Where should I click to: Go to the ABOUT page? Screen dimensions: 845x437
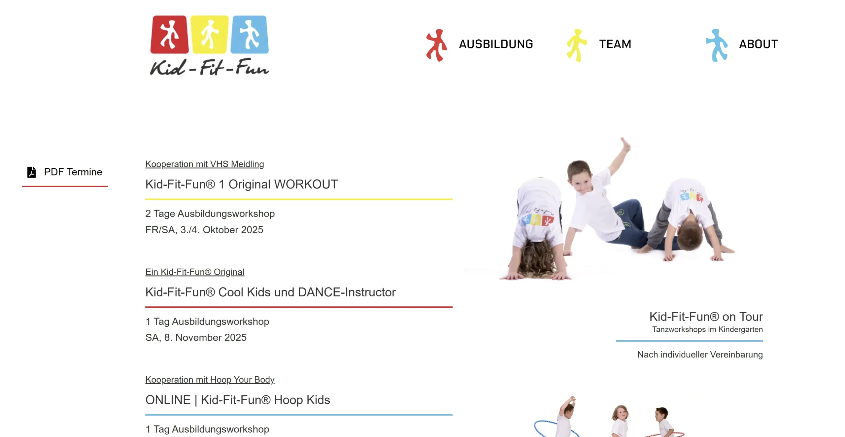[x=758, y=44]
